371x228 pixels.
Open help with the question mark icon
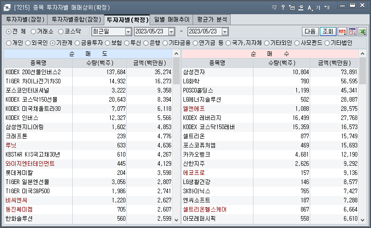(283, 8)
